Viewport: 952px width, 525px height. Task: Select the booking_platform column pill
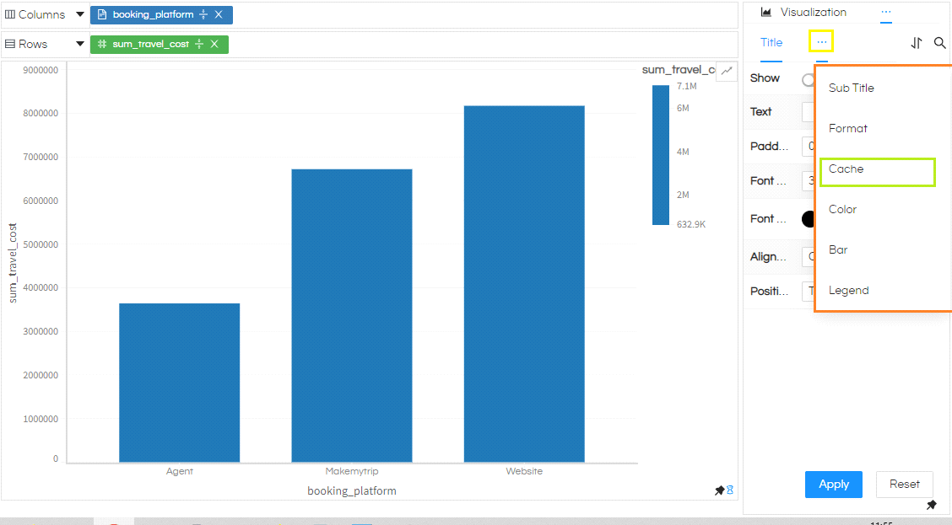[x=161, y=14]
